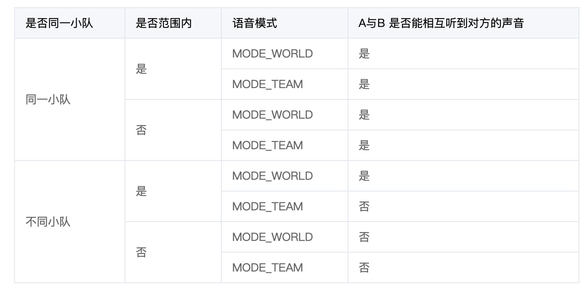Select MODE_WORLD for 同一小队 within range
This screenshot has height=288, width=587.
pyautogui.click(x=273, y=53)
